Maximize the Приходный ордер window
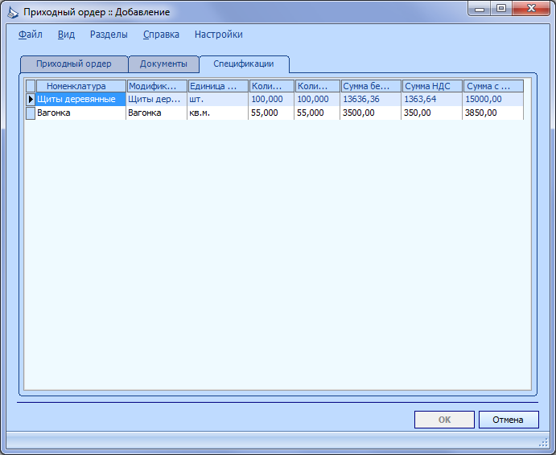The height and width of the screenshot is (455, 556). [501, 9]
